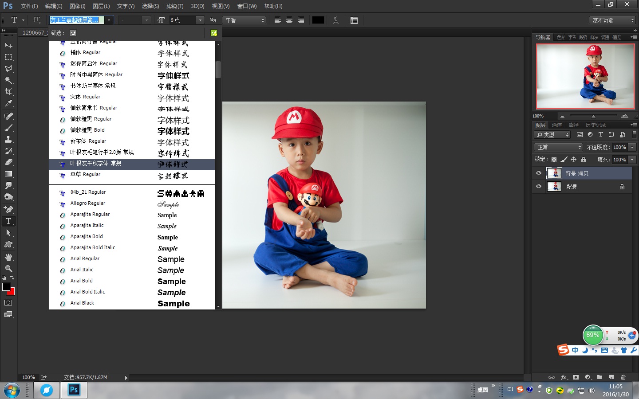This screenshot has height=399, width=639.
Task: Select the Pen tool
Action: [x=8, y=209]
